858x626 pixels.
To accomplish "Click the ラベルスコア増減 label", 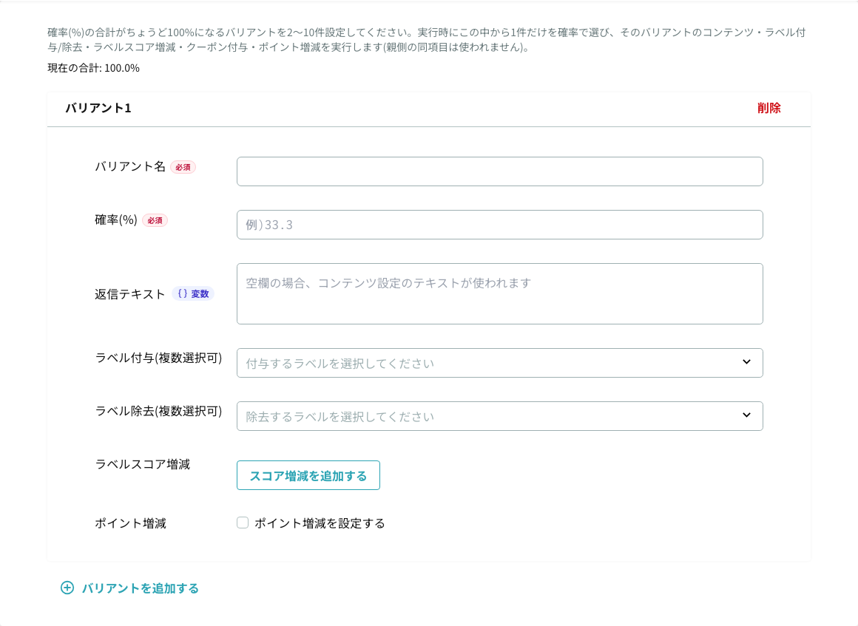I will pyautogui.click(x=142, y=465).
